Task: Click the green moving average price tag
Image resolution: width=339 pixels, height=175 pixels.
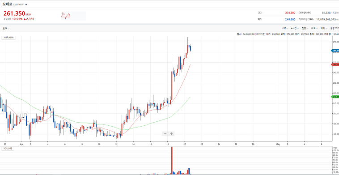Action: [335, 97]
